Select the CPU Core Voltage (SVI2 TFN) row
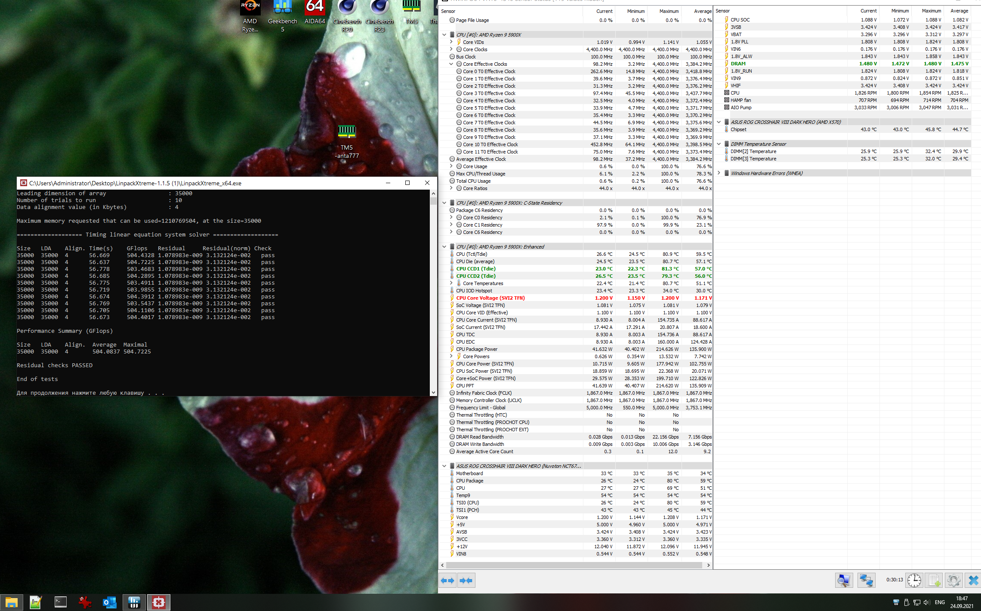This screenshot has height=611, width=981. pyautogui.click(x=490, y=298)
